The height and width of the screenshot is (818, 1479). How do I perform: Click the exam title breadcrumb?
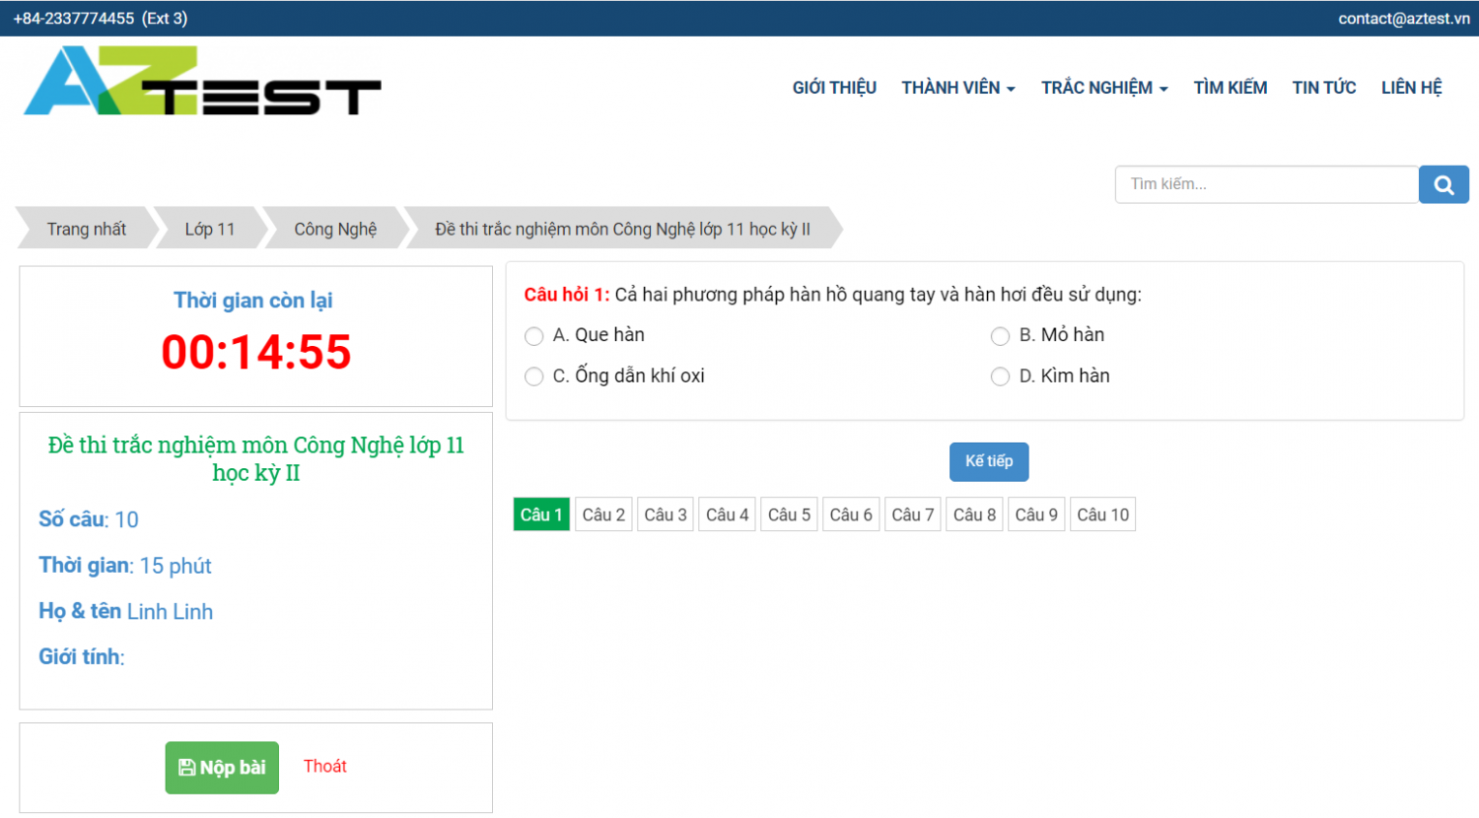point(623,229)
